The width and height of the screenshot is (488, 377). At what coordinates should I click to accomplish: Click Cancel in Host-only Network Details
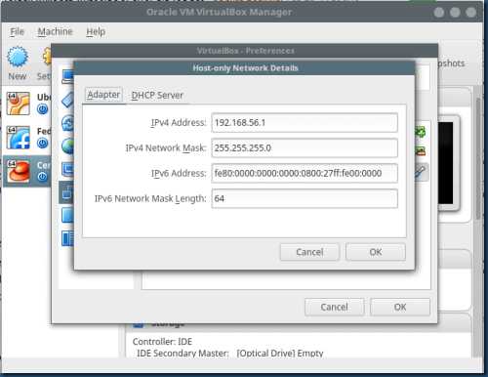[309, 252]
